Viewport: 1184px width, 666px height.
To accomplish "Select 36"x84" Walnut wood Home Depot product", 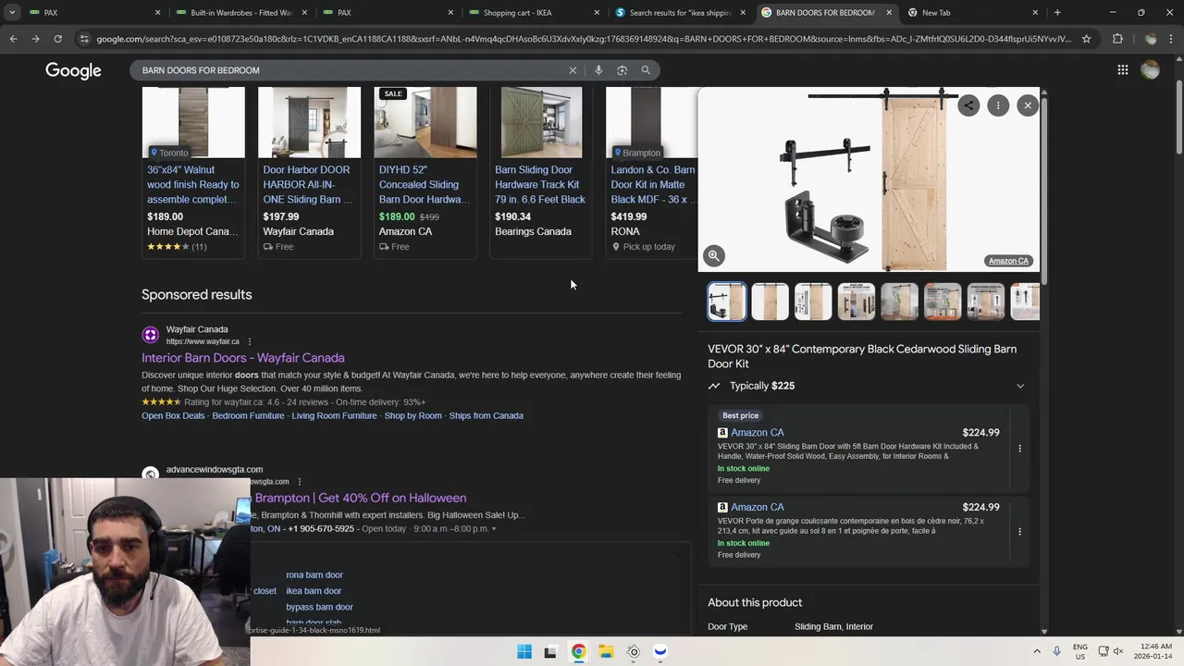I will (x=193, y=171).
